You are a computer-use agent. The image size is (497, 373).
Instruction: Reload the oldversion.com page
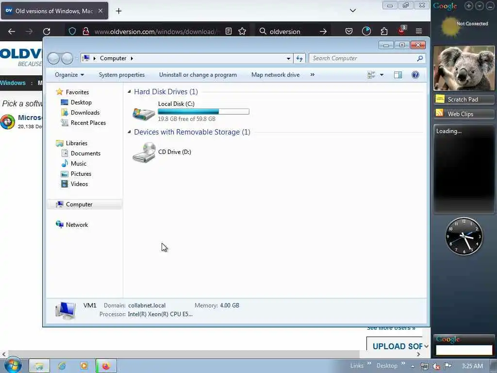47,32
